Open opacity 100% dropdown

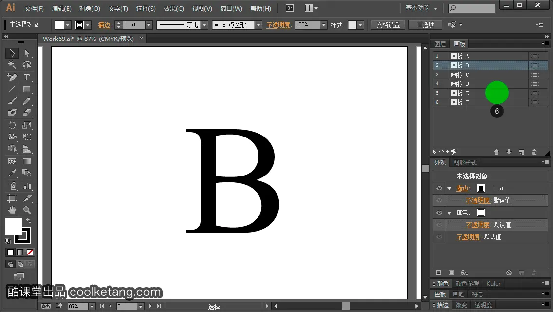pos(324,25)
